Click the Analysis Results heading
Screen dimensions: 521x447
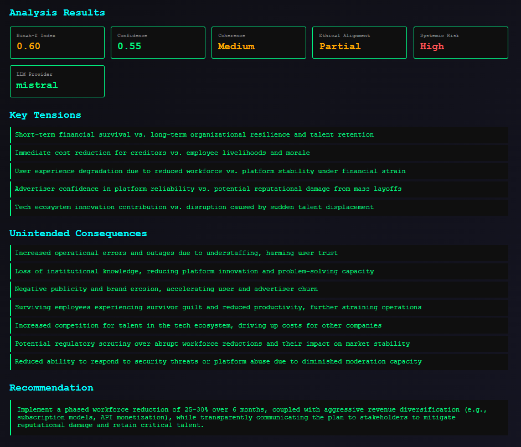tap(57, 13)
